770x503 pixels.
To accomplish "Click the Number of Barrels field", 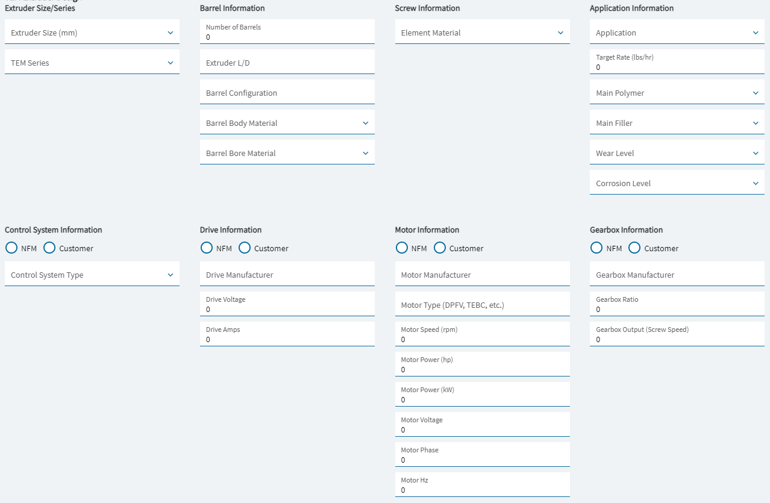I will [x=287, y=32].
